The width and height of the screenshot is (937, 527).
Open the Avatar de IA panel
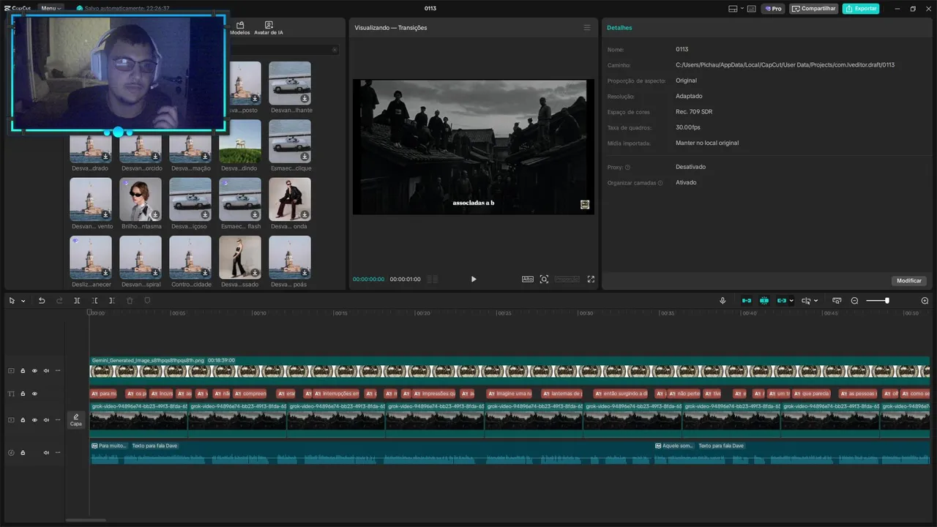pyautogui.click(x=269, y=29)
